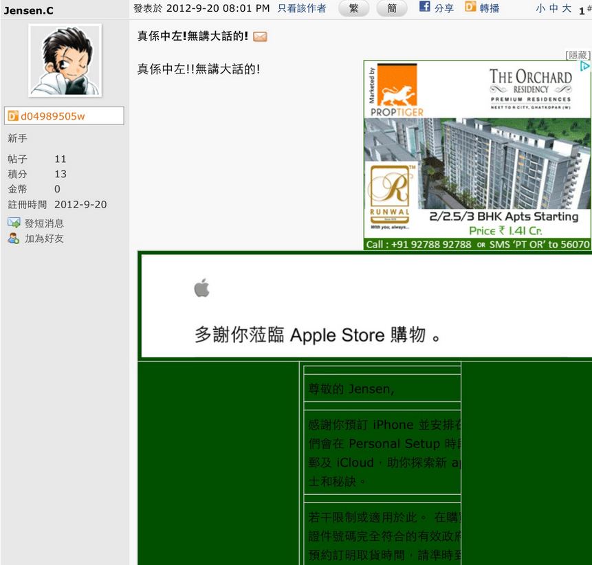The image size is (592, 565).
Task: Set font size to large 大
Action: [567, 8]
